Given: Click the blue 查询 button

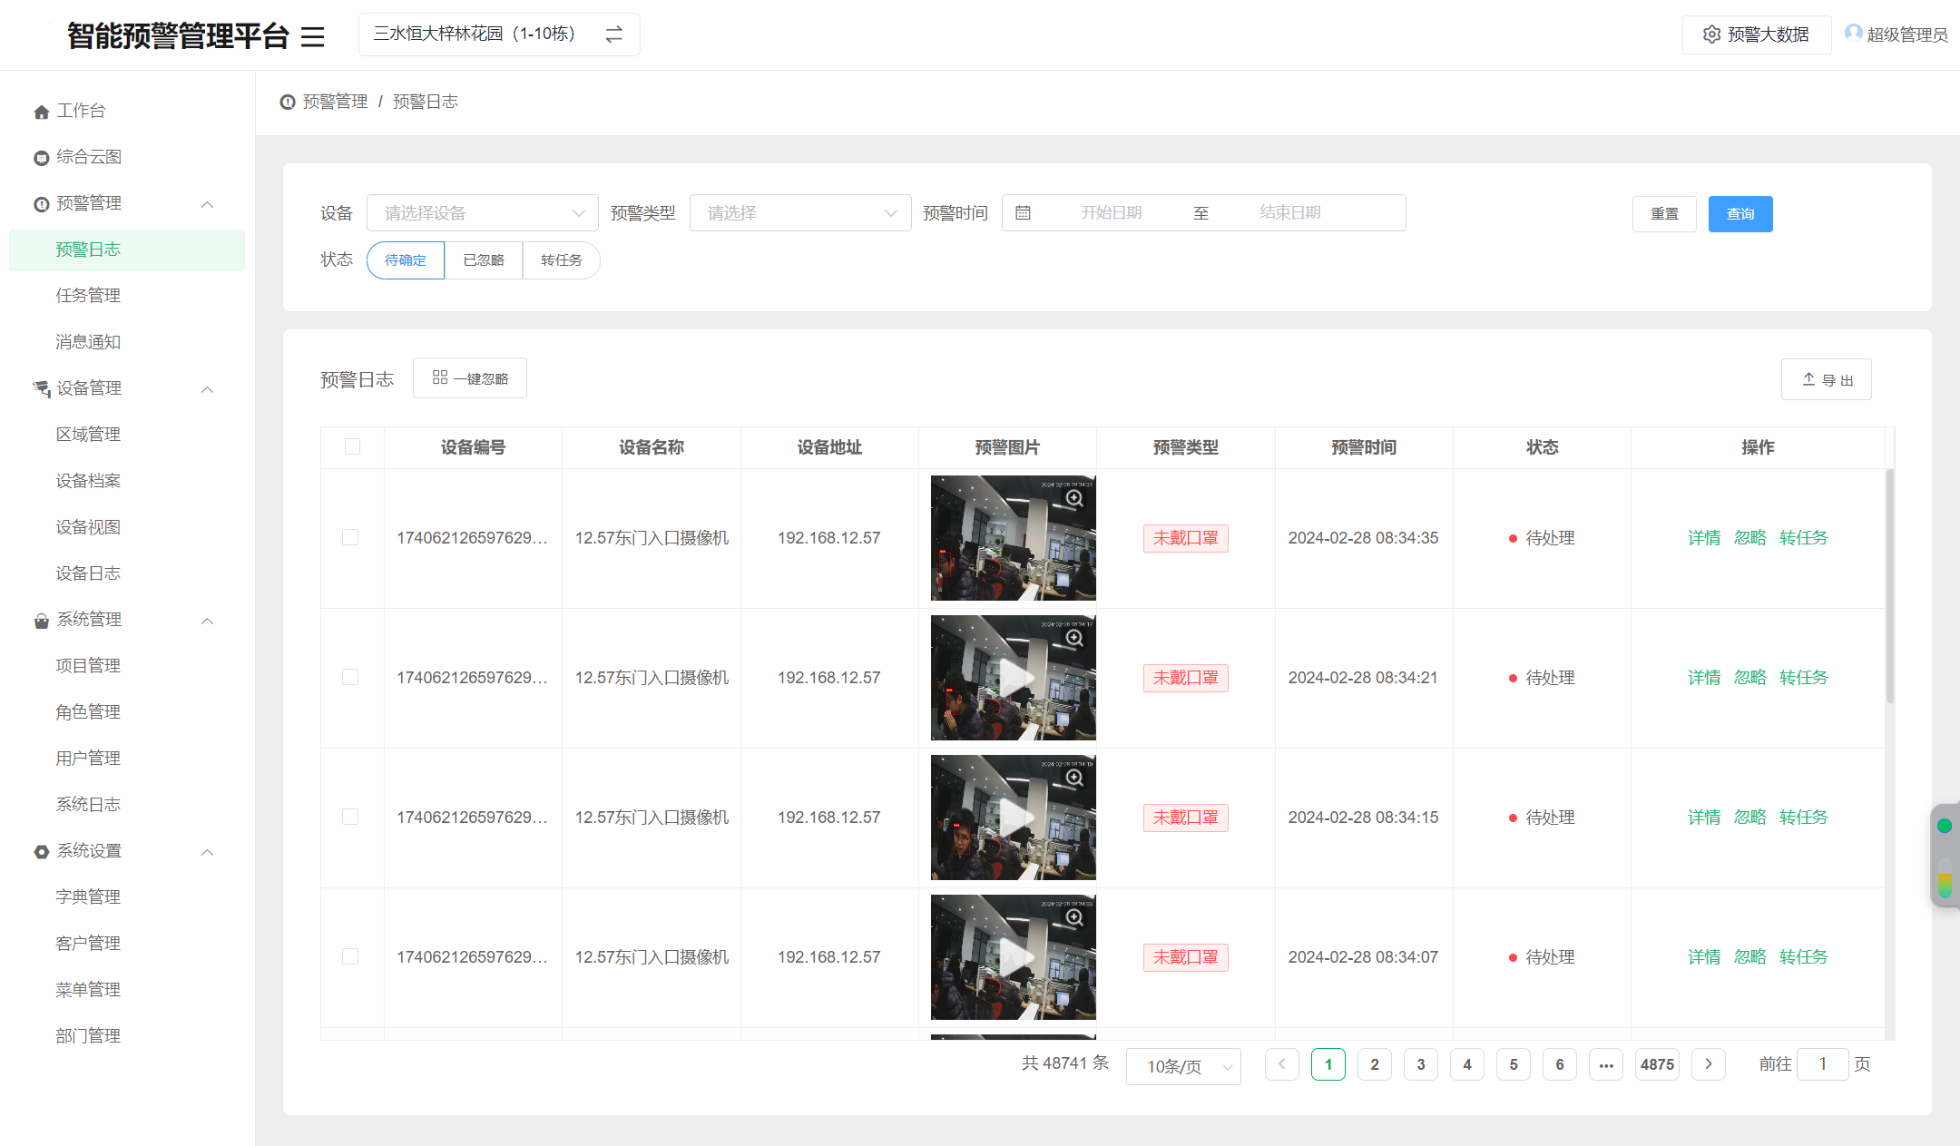Looking at the screenshot, I should 1739,214.
